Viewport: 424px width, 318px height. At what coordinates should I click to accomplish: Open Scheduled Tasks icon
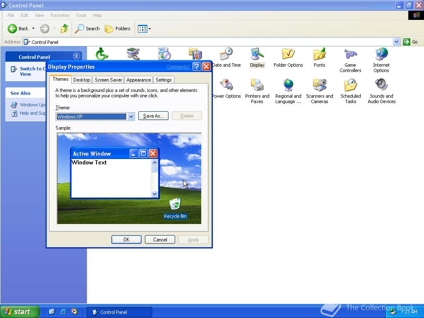tap(350, 92)
